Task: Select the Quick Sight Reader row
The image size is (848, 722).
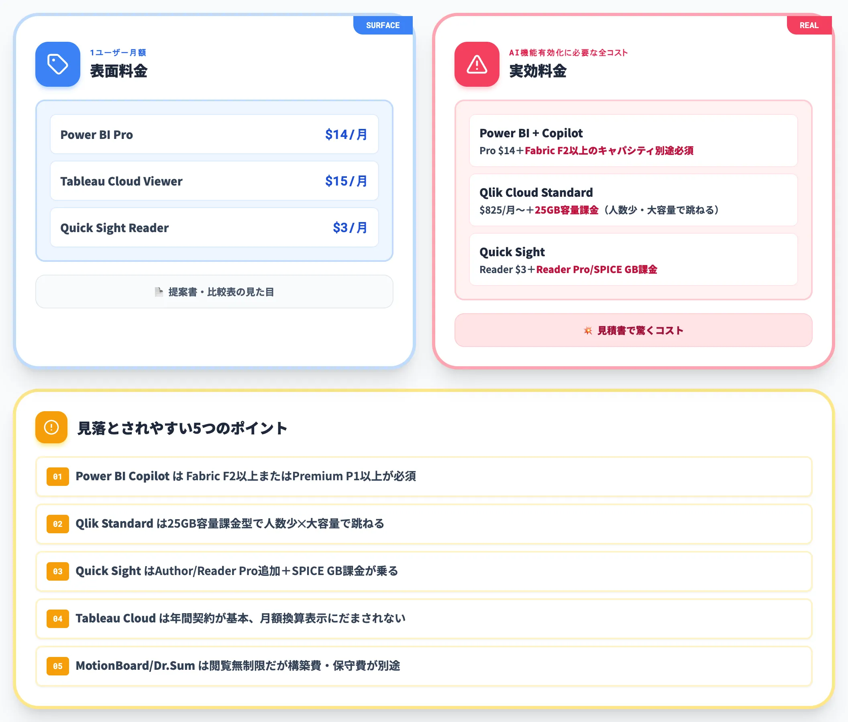Action: coord(214,228)
